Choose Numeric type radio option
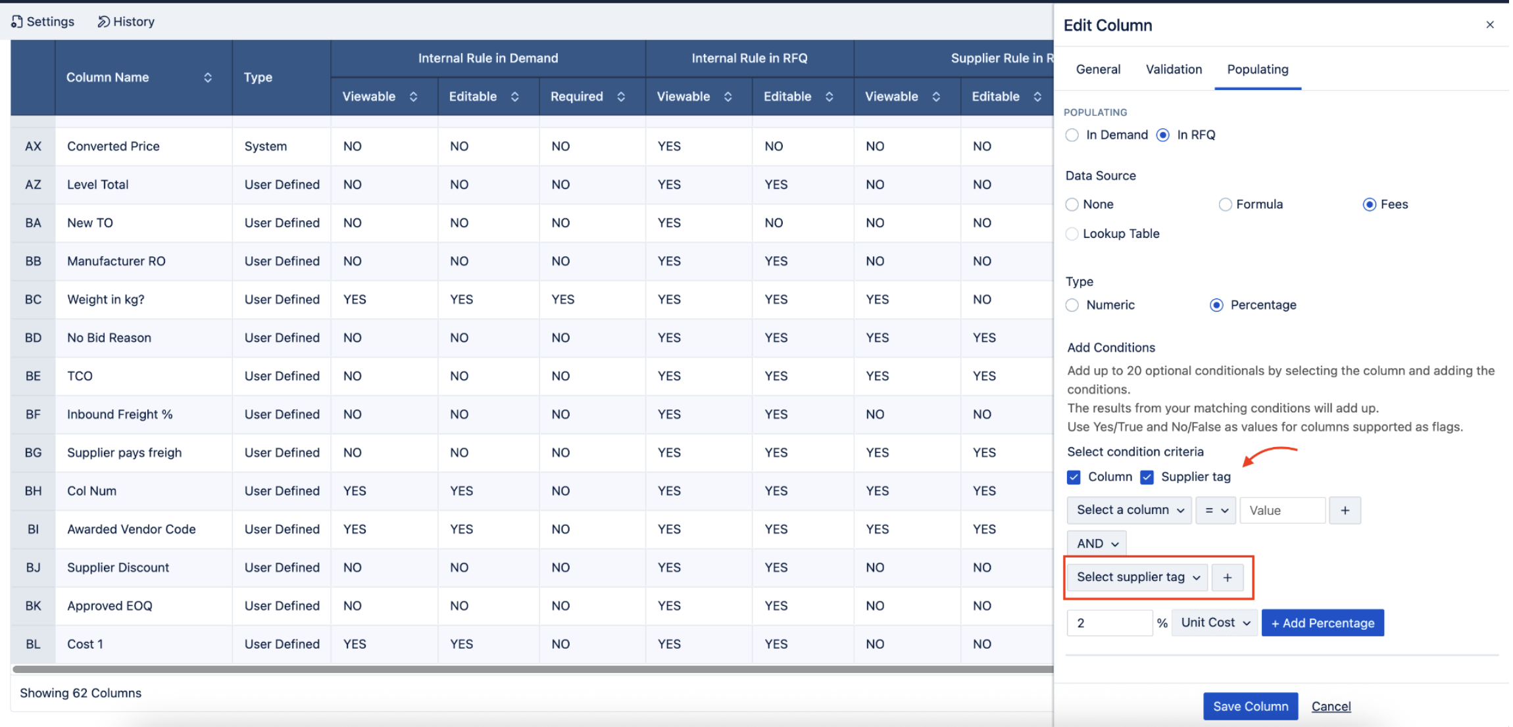The height and width of the screenshot is (727, 1513). point(1072,305)
